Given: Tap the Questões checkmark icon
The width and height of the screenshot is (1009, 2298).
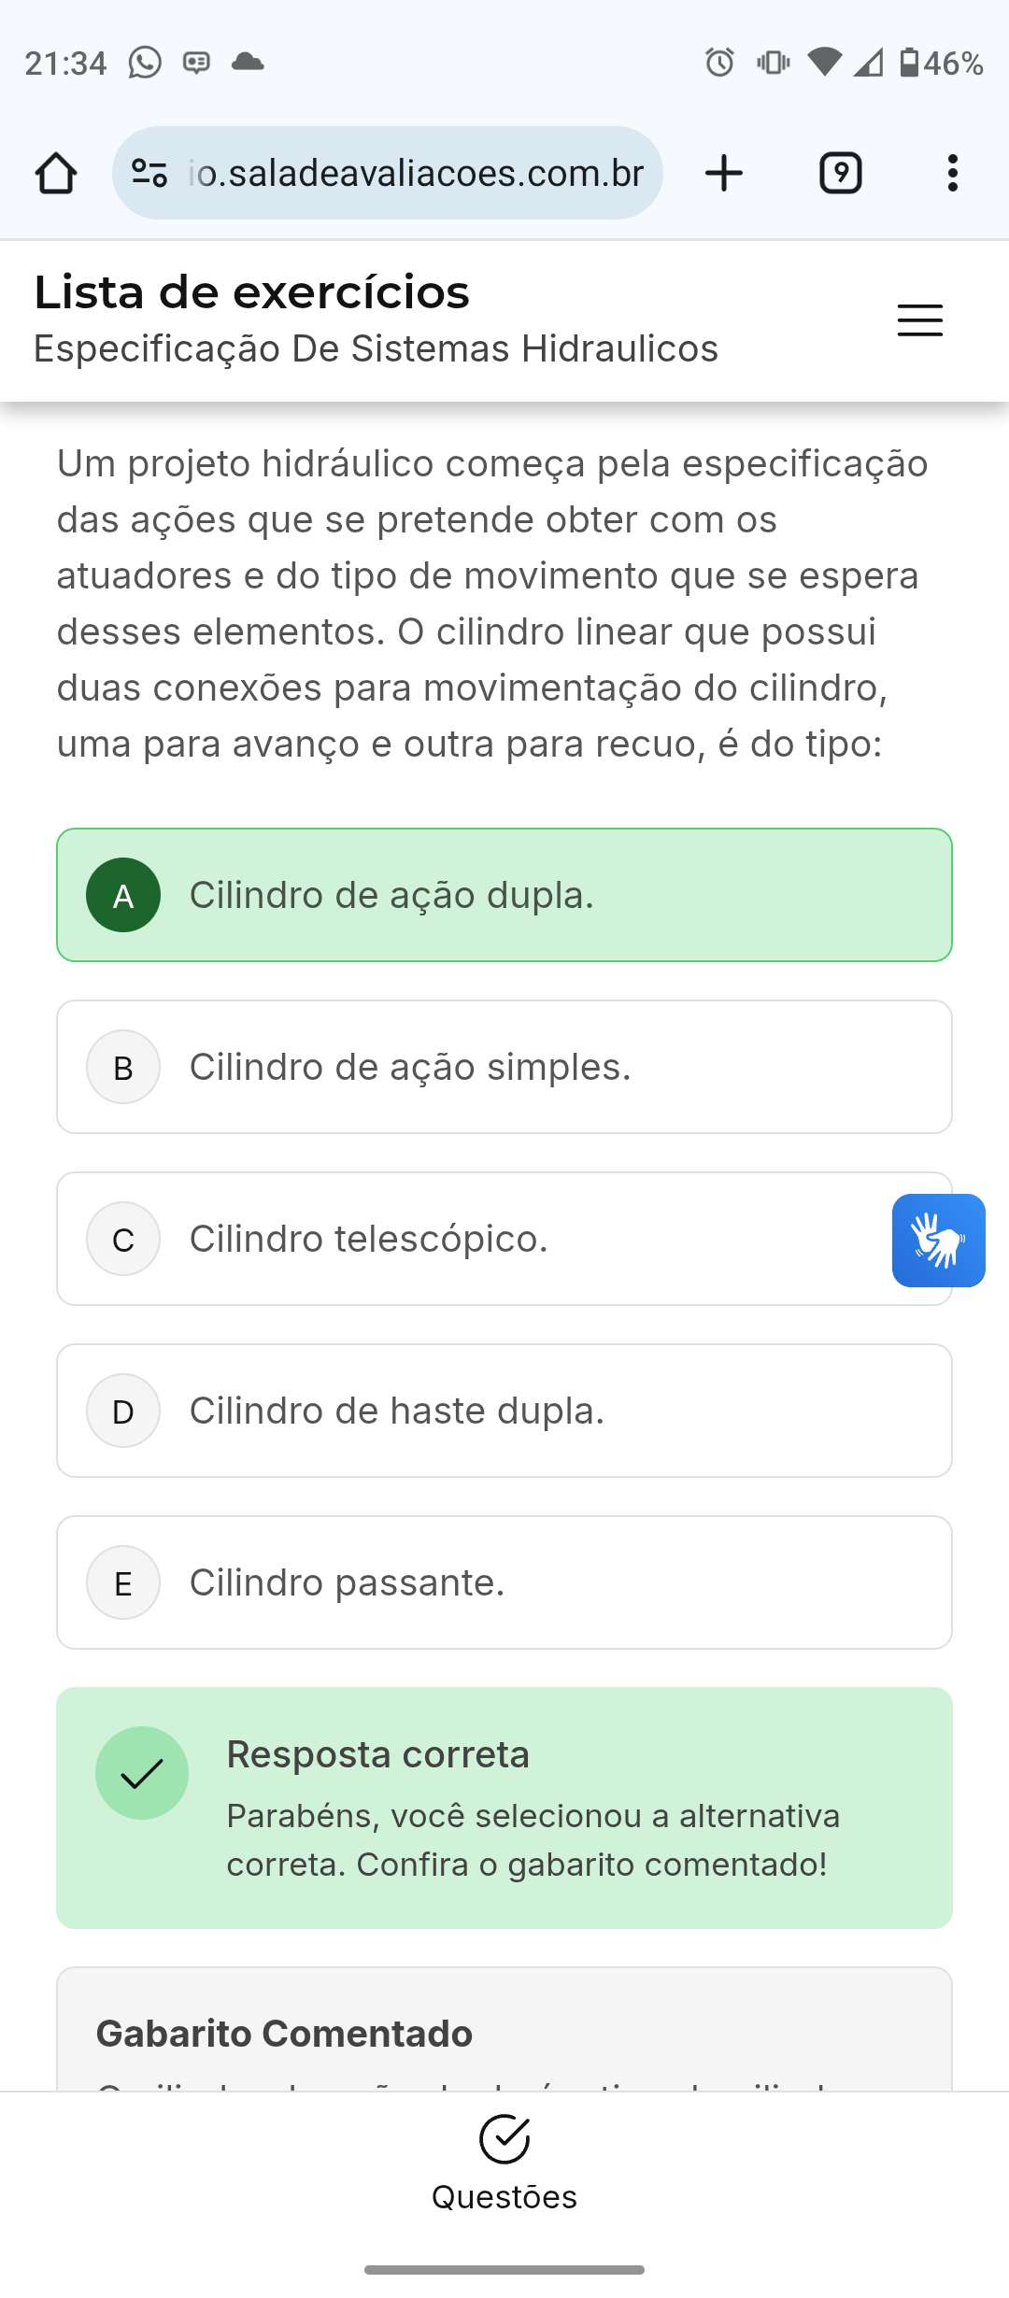Looking at the screenshot, I should click(x=504, y=2138).
